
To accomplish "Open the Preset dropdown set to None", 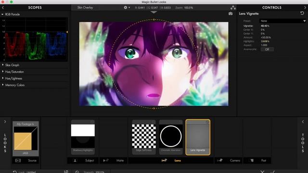I will [282, 21].
